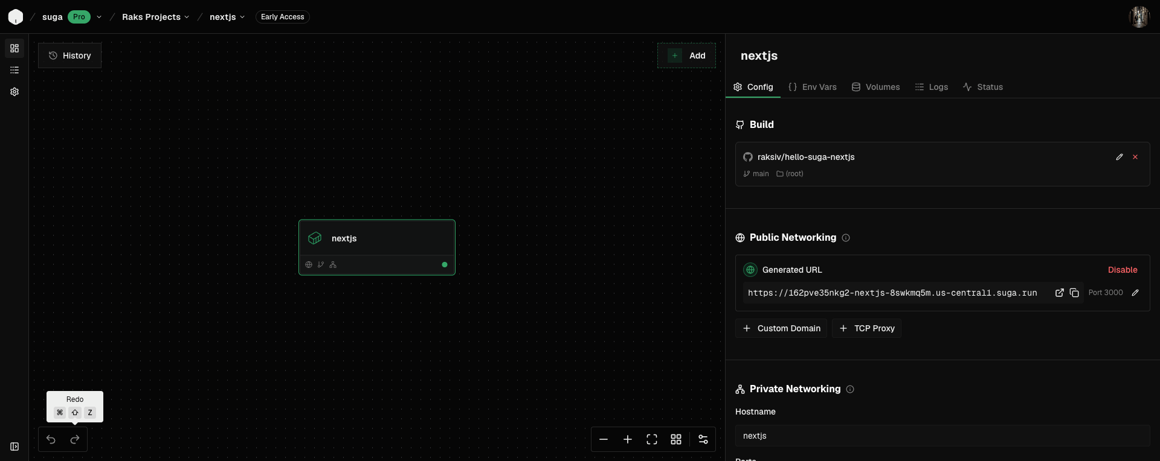The height and width of the screenshot is (461, 1160).
Task: Click the Pro plan badge
Action: [79, 17]
